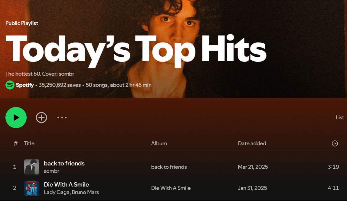The height and width of the screenshot is (201, 347).
Task: Click the Die With A Smile album art
Action: click(32, 188)
